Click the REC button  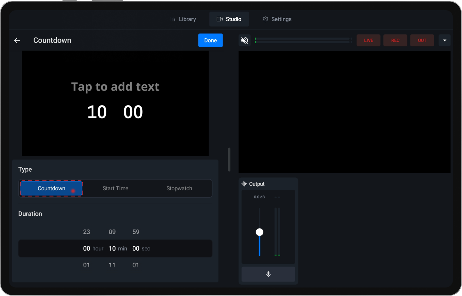(x=395, y=40)
